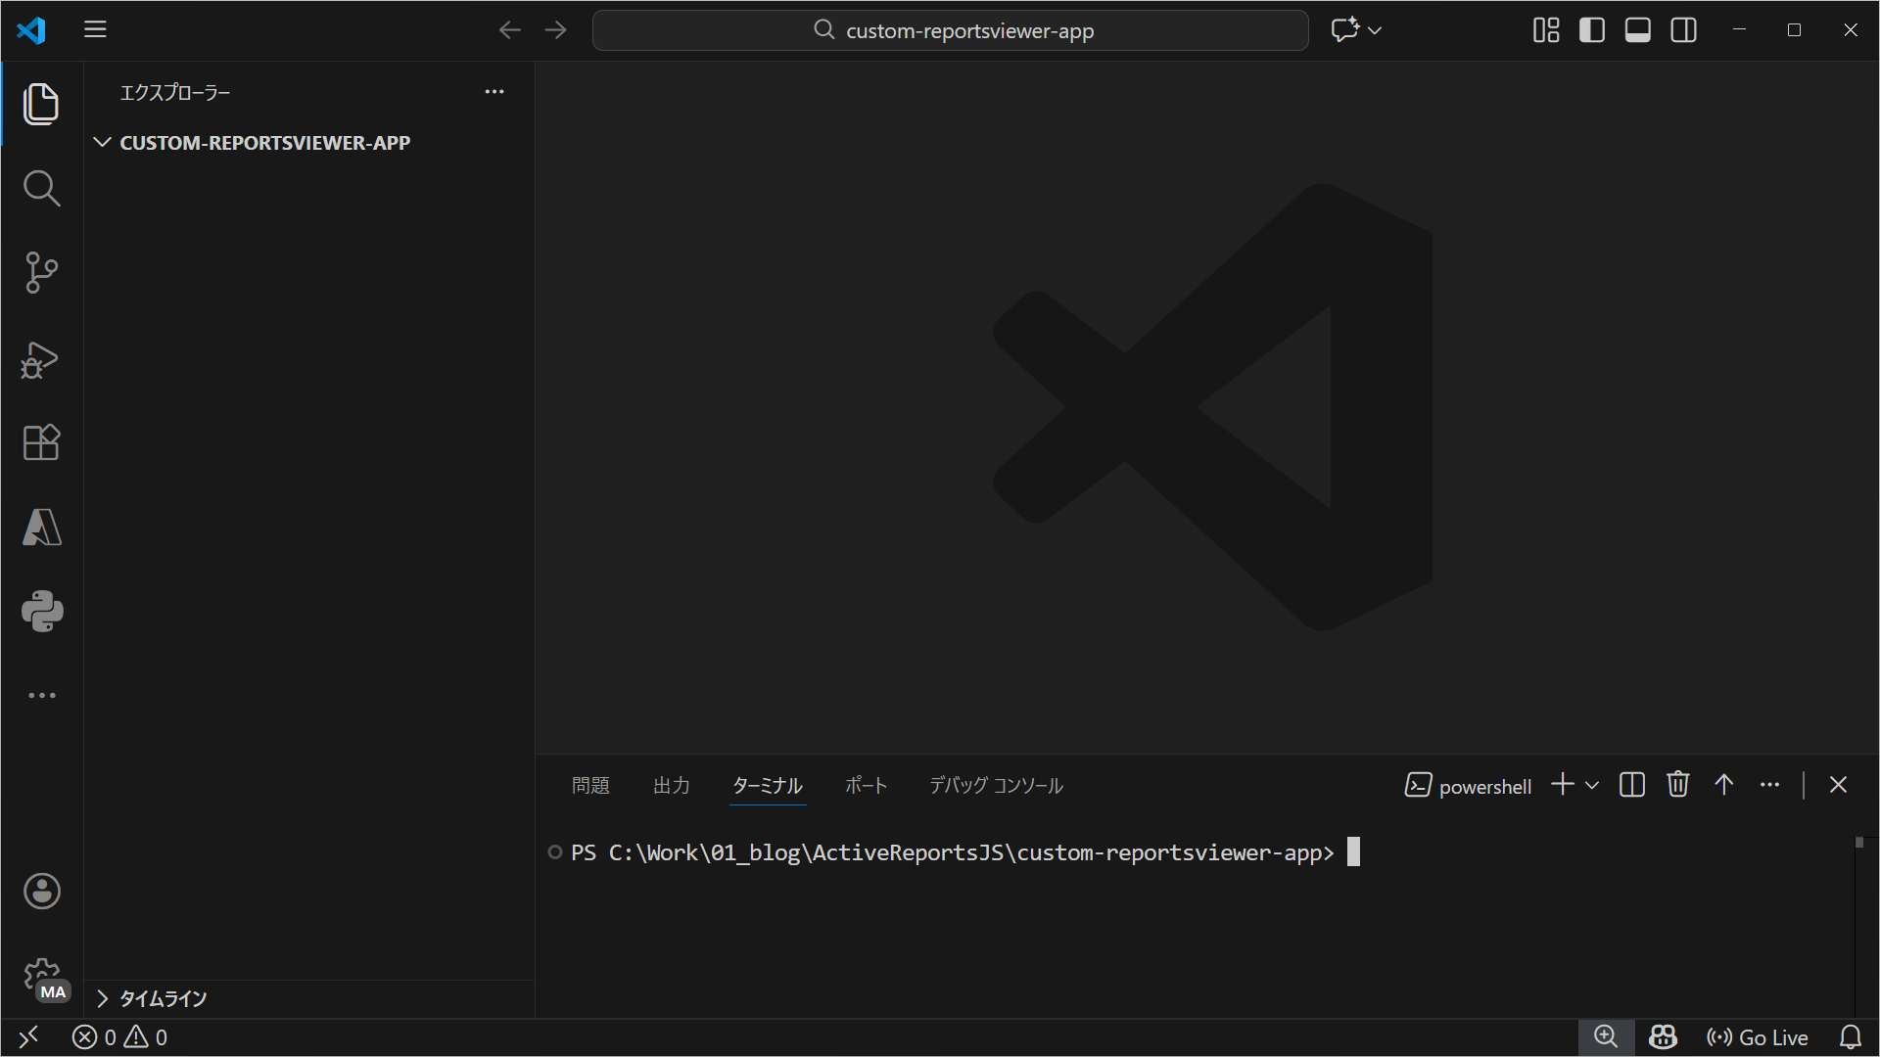This screenshot has width=1880, height=1057.
Task: Split the terminal
Action: [1631, 784]
